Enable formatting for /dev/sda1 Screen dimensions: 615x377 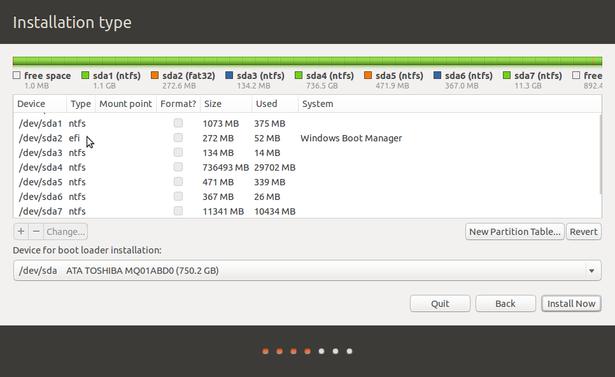[178, 123]
